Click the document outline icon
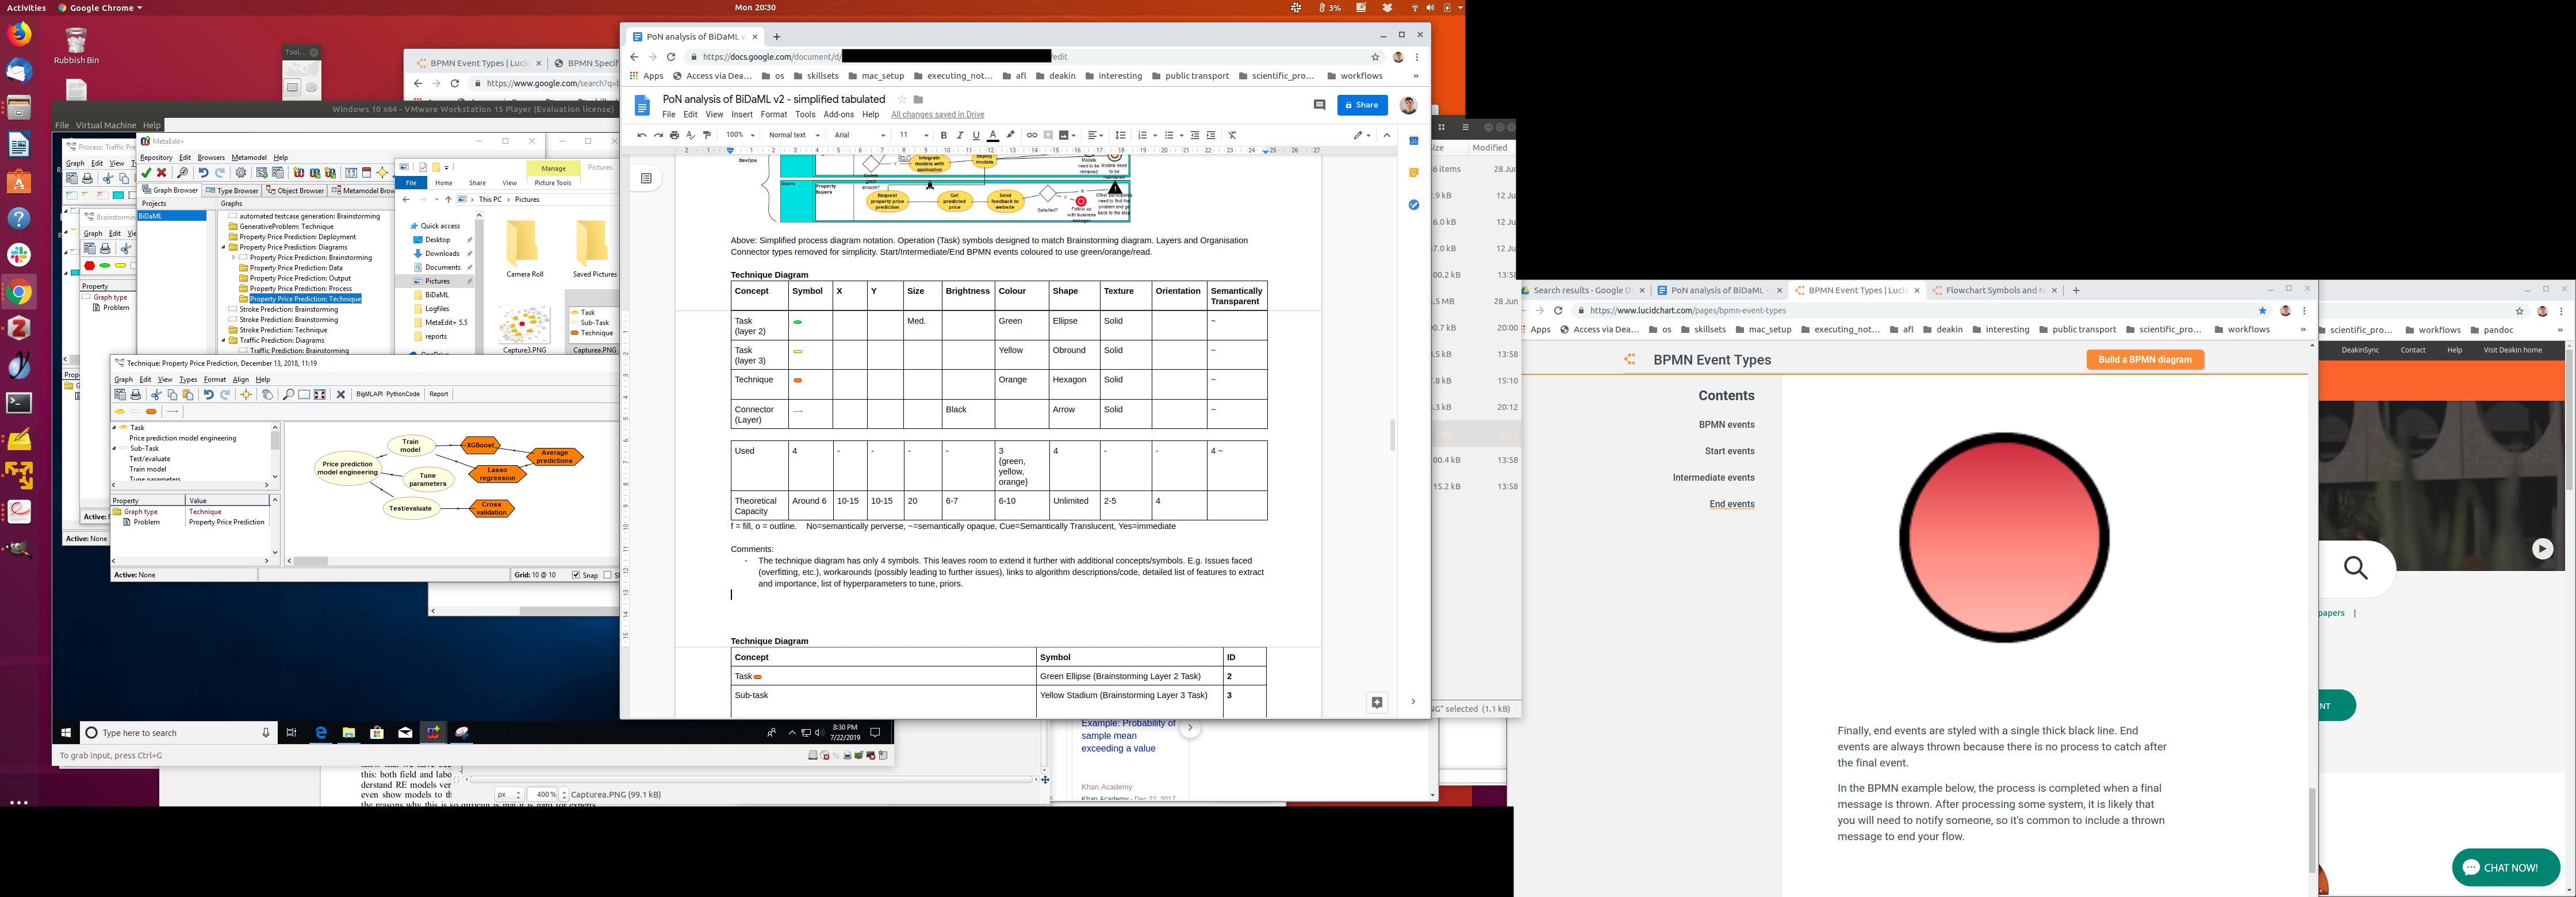Viewport: 2576px width, 897px height. [646, 179]
